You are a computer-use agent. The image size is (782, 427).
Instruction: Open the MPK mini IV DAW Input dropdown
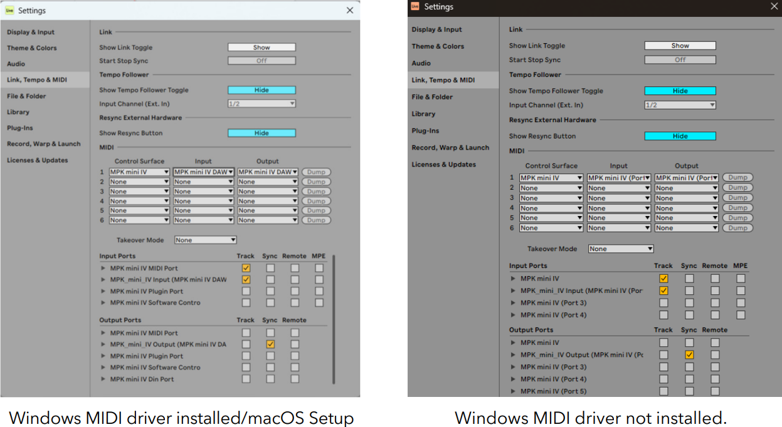(204, 172)
